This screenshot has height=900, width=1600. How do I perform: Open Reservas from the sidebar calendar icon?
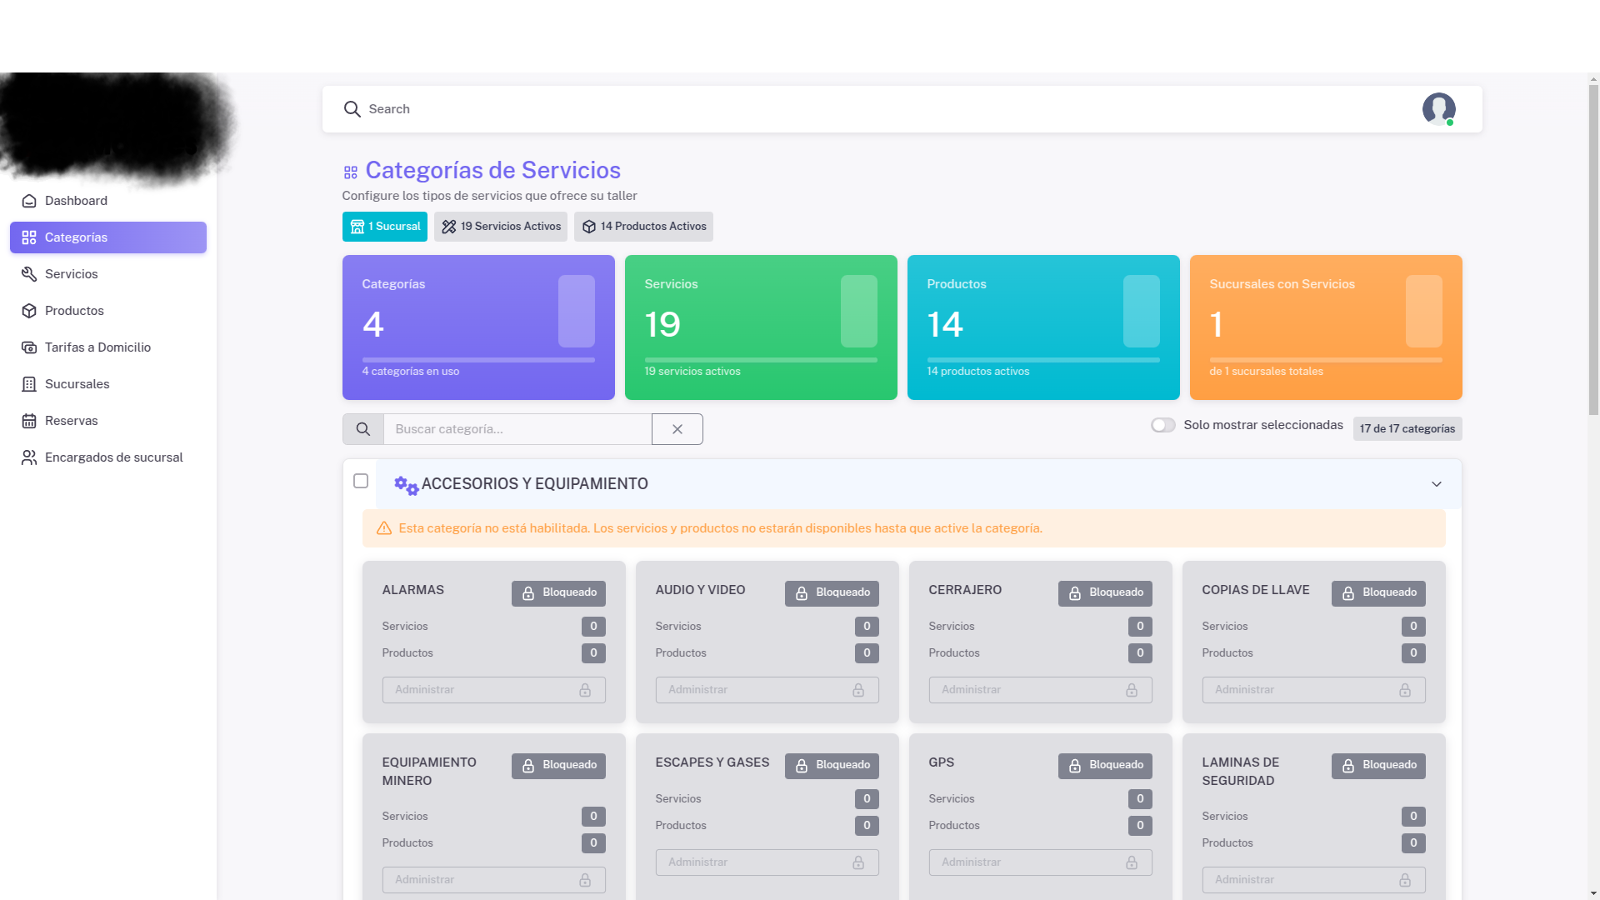pos(29,421)
